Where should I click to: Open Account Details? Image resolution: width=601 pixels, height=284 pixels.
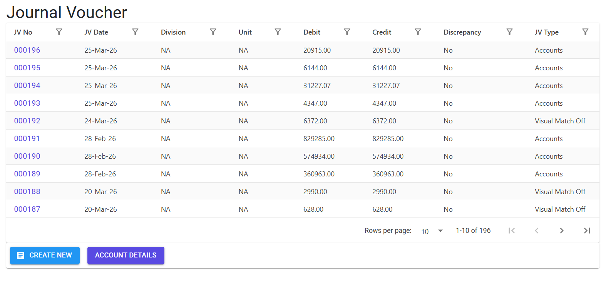(x=126, y=255)
